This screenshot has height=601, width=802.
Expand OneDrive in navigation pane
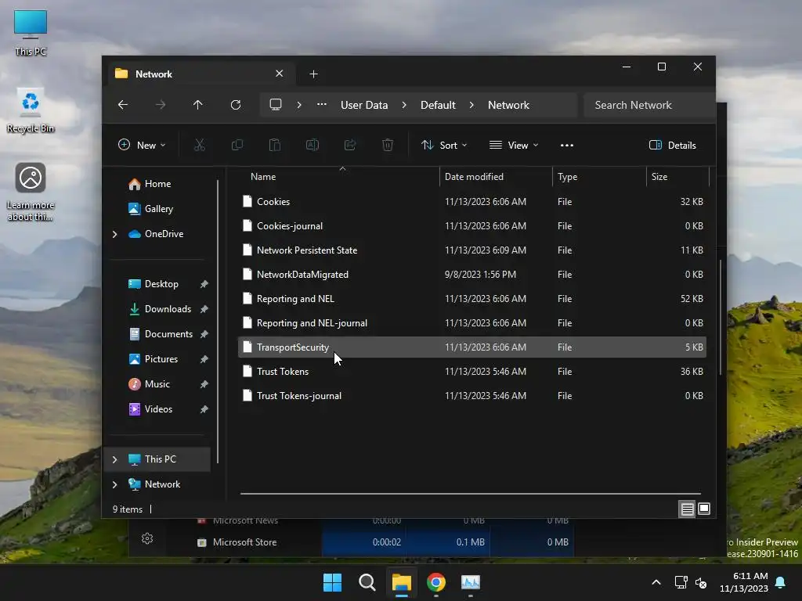coord(114,234)
